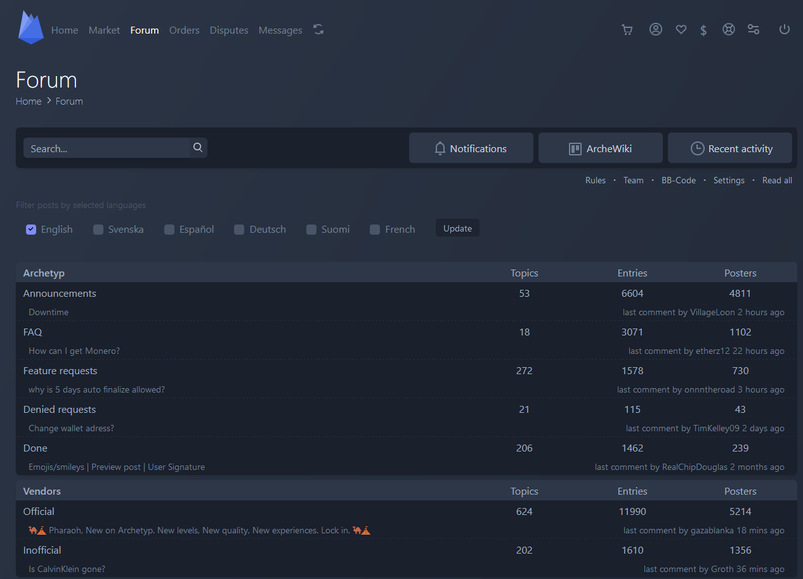Click the BB-Code link
The width and height of the screenshot is (803, 579).
(x=678, y=181)
